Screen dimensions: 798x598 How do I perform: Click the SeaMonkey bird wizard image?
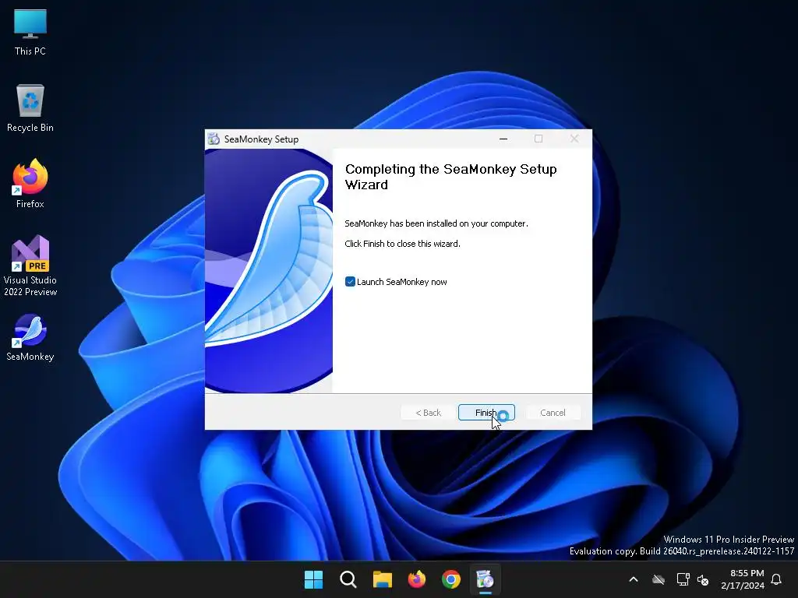[x=269, y=270]
